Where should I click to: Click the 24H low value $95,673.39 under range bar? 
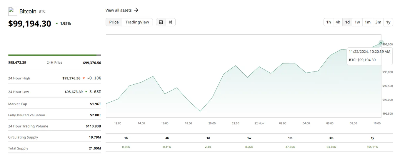tap(17, 62)
